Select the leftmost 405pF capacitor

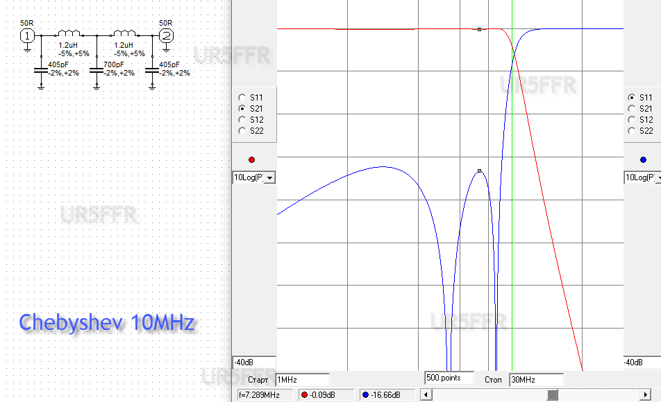click(x=41, y=71)
